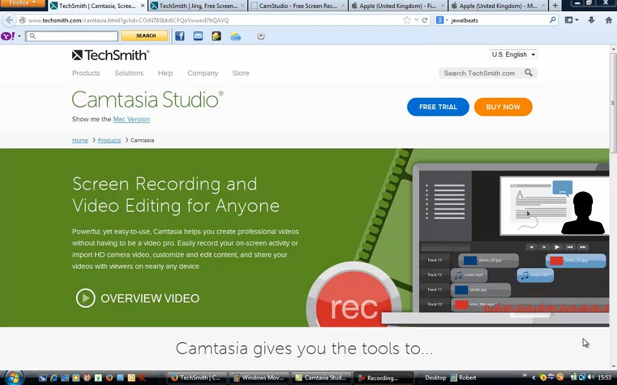The height and width of the screenshot is (385, 617).
Task: Click the Yahoo SEARCH button
Action: click(x=145, y=36)
